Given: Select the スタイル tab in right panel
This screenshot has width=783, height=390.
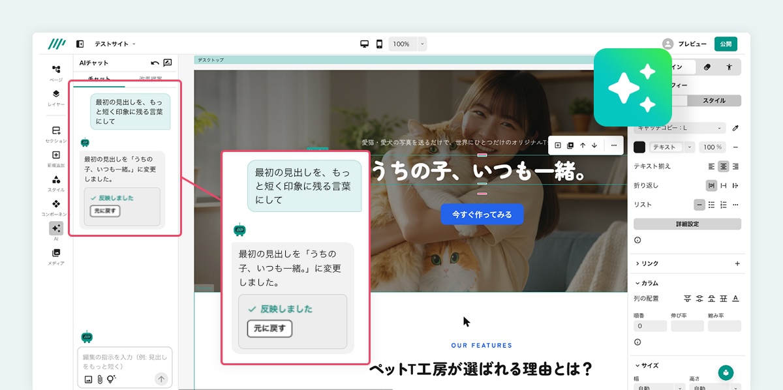Looking at the screenshot, I should [714, 100].
